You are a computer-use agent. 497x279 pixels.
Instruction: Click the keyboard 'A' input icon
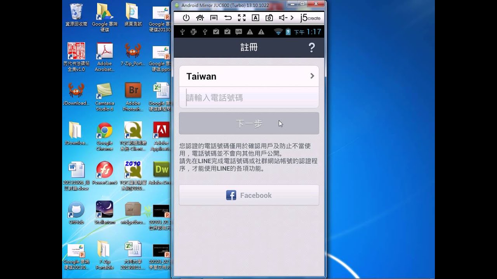[255, 18]
